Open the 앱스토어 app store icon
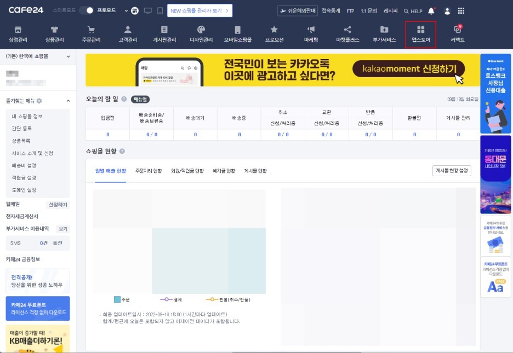513x353 pixels. (421, 30)
